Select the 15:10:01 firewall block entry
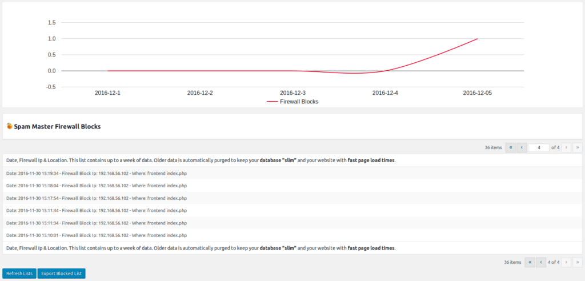 click(96, 235)
